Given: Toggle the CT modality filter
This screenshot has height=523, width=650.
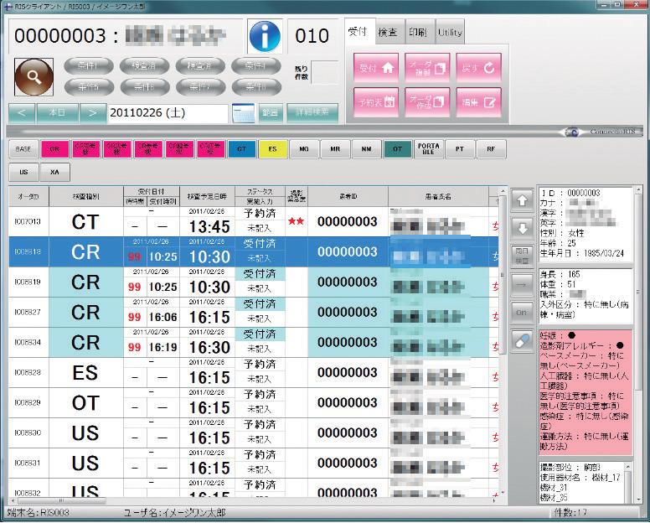Looking at the screenshot, I should [241, 149].
